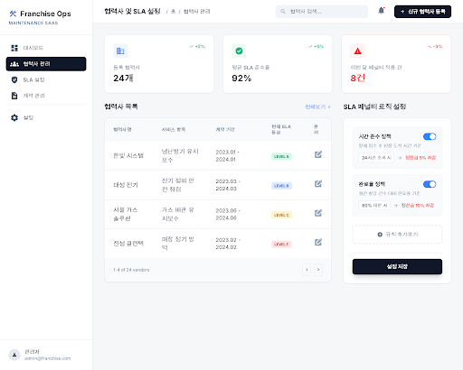Click vendor name 한빛 시스템

pos(128,155)
